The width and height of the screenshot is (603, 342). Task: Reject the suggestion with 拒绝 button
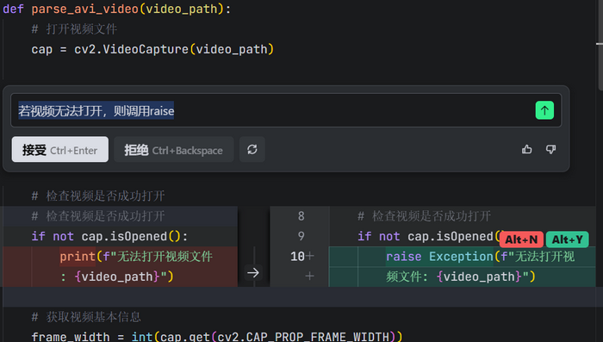click(x=174, y=150)
